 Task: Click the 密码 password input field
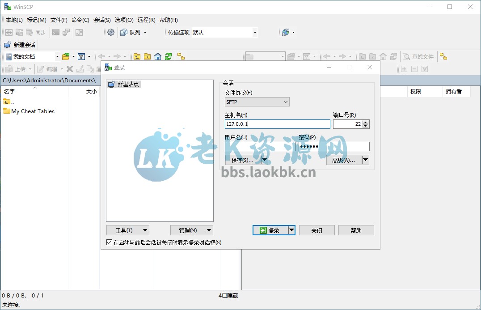334,146
